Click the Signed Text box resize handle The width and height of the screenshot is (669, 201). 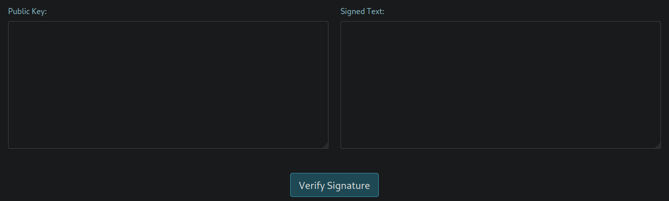[658, 146]
